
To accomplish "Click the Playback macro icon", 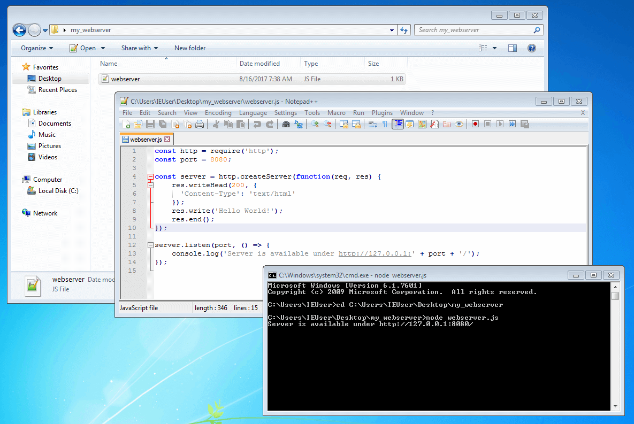I will 500,125.
